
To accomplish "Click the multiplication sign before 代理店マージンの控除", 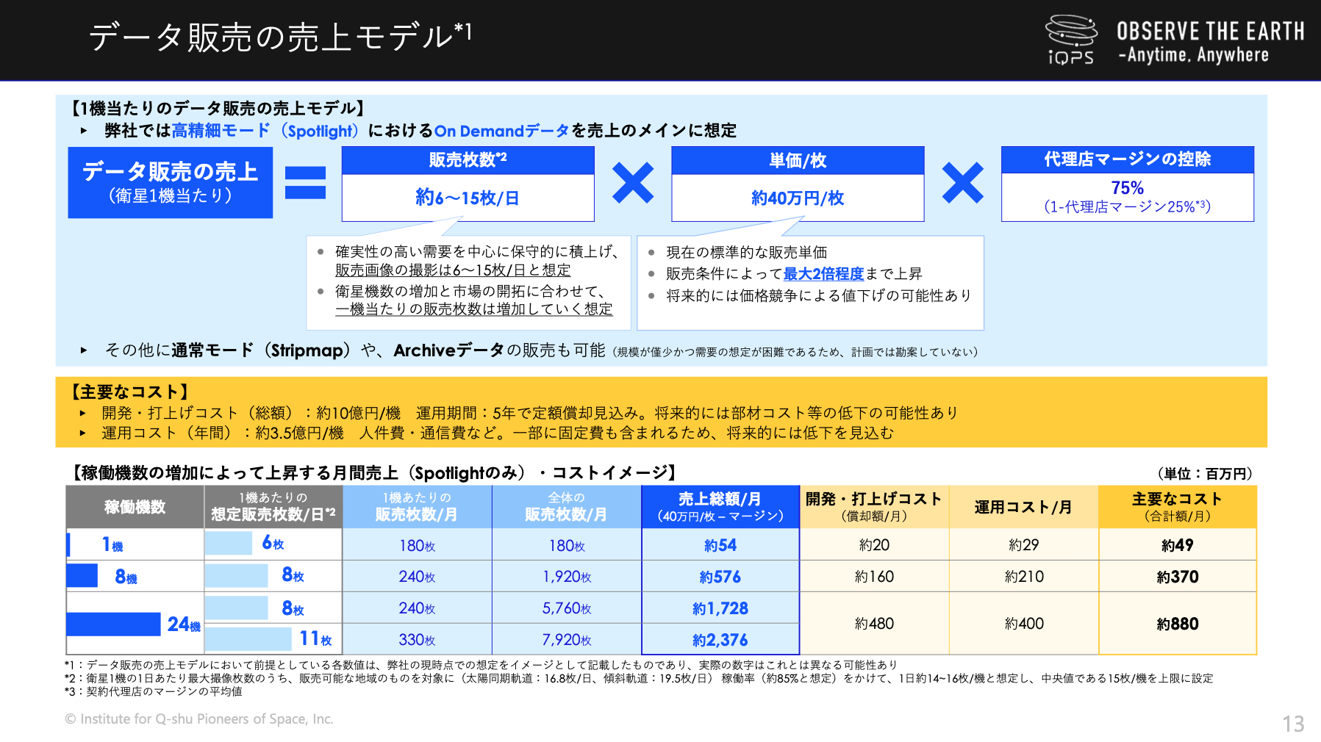I will 962,183.
